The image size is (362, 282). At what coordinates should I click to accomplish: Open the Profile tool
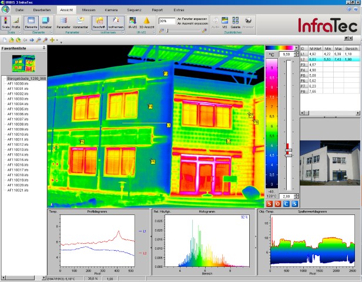pos(16,22)
